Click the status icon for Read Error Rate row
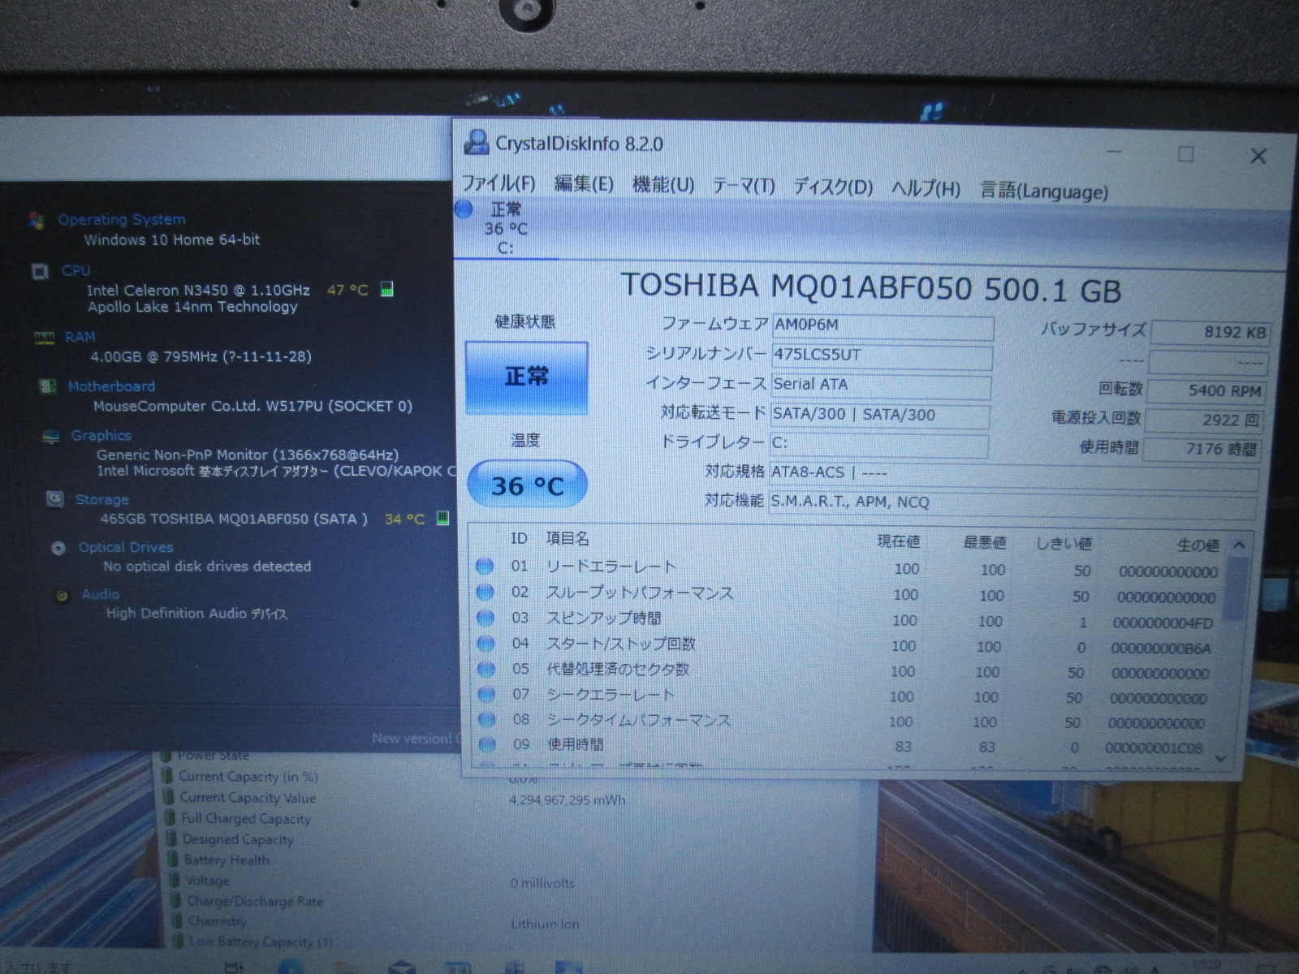Viewport: 1299px width, 974px height. tap(486, 567)
